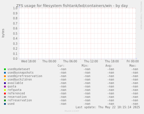Select the quota legend label
The height and width of the screenshot is (114, 144).
click(x=12, y=87)
